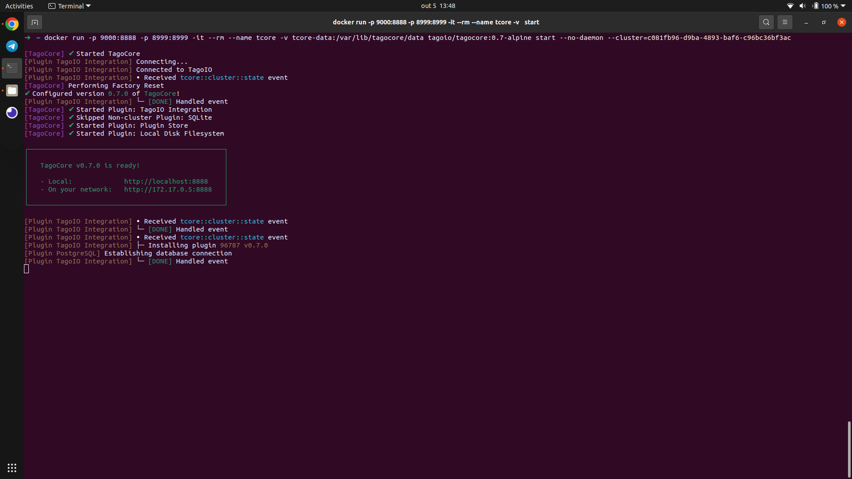Open the terminal hamburger menu

785,22
